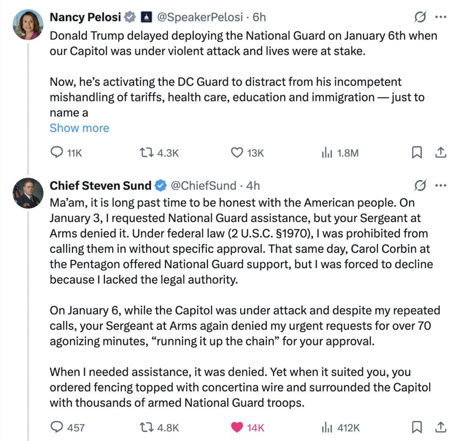Click Nancy Pelosi's profile picture
The image size is (459, 441).
point(28,25)
